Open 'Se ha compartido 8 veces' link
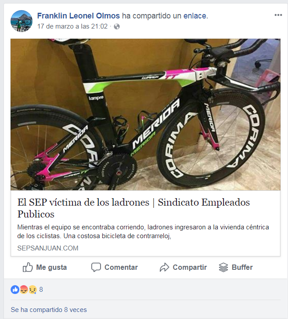 pyautogui.click(x=49, y=310)
